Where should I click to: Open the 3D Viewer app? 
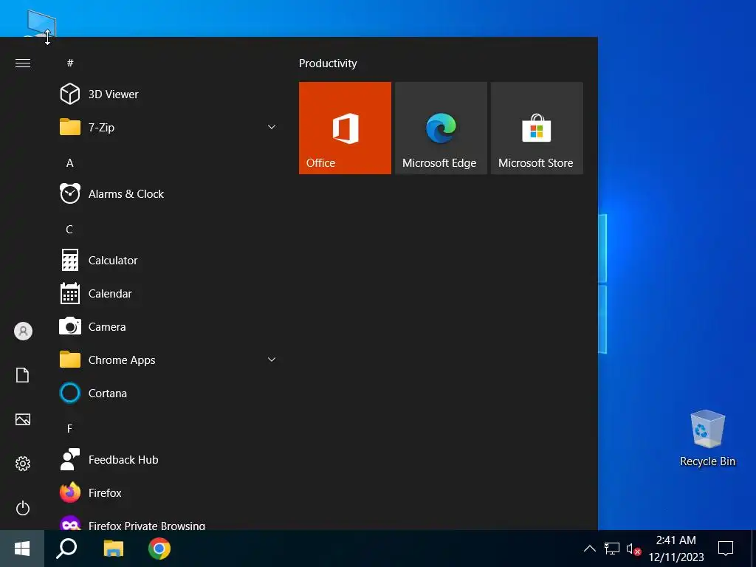169,94
